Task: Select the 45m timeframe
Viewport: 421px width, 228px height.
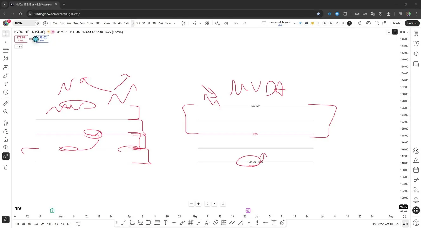Action: [x=107, y=23]
